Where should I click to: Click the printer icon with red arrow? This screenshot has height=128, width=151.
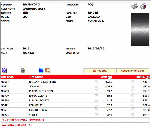coord(143,6)
